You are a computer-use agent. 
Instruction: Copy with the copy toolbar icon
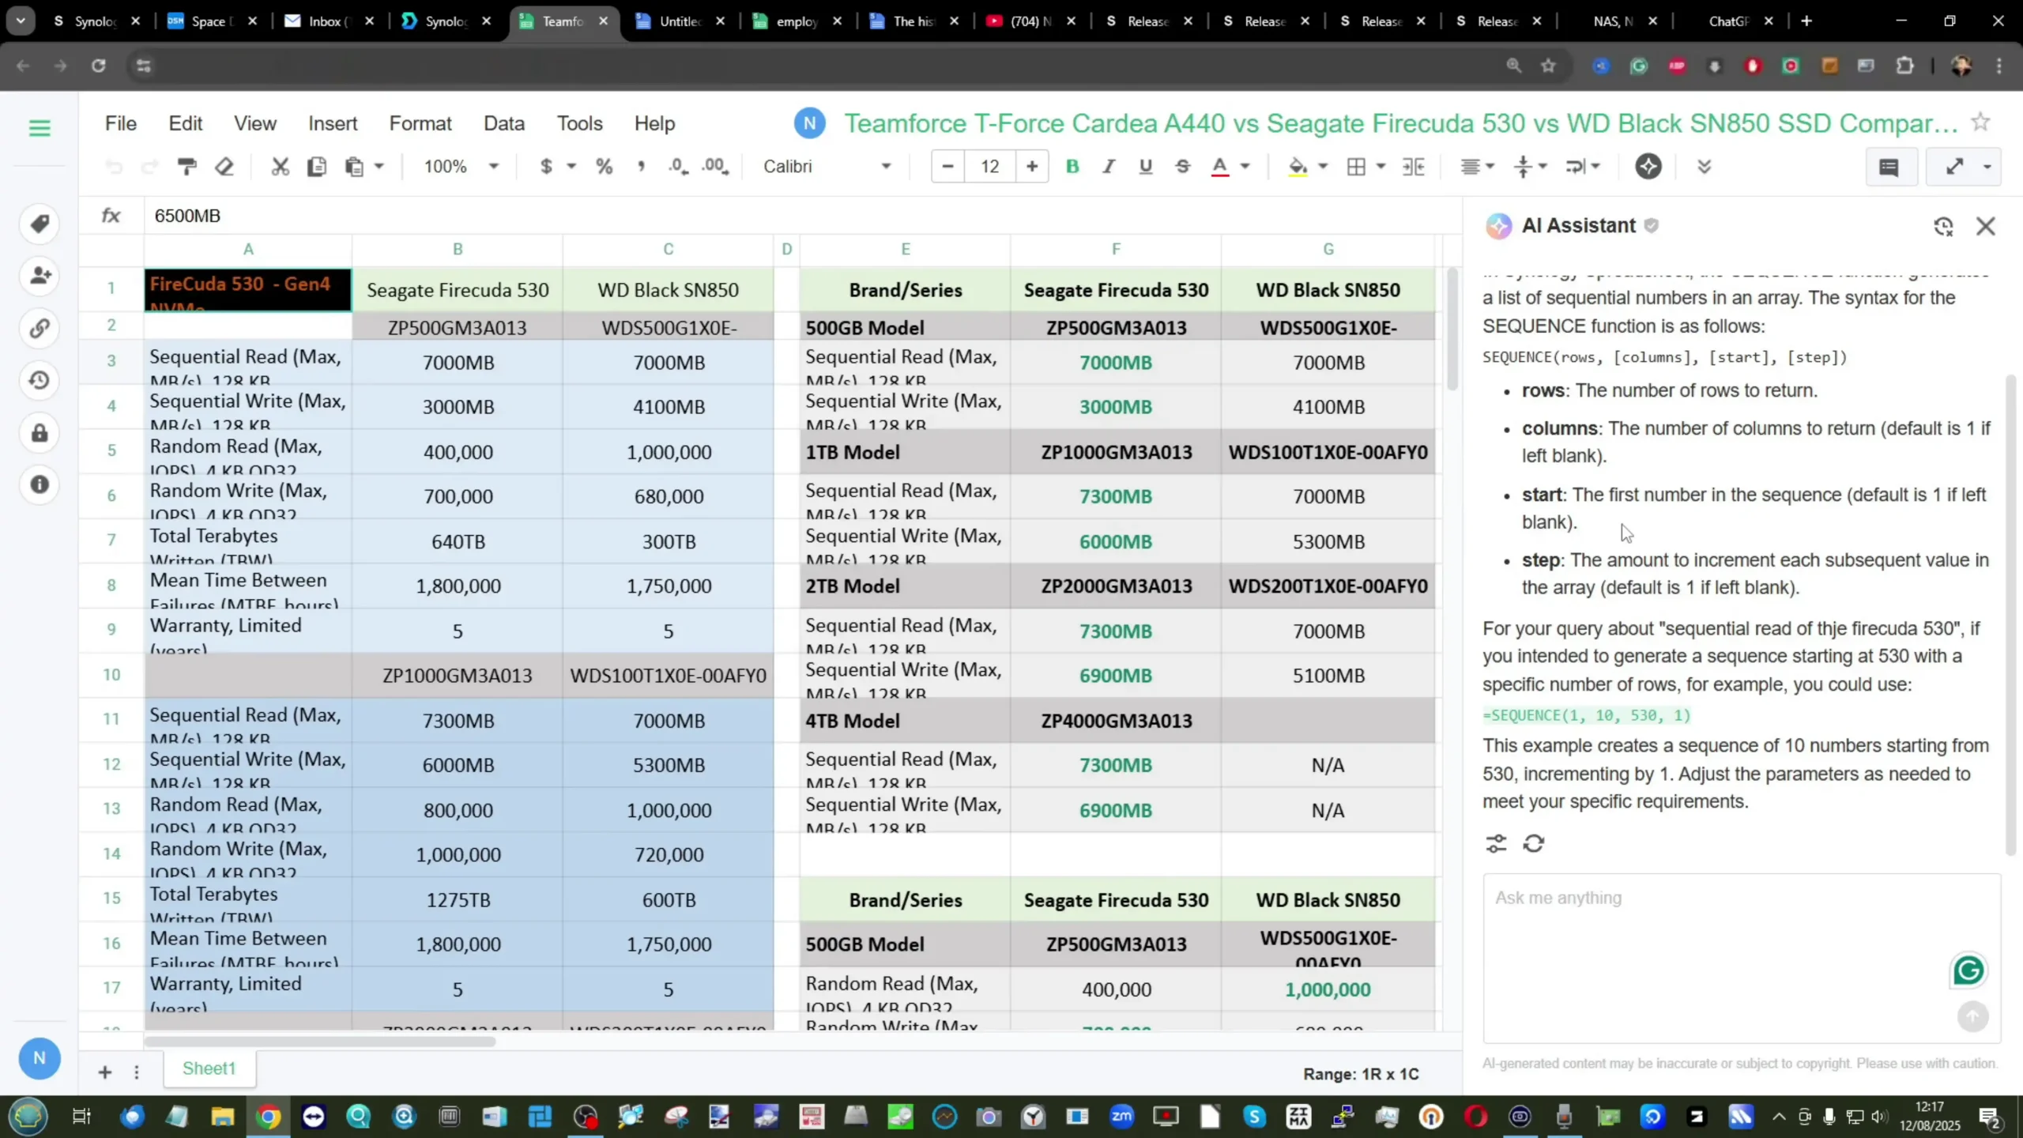(317, 167)
